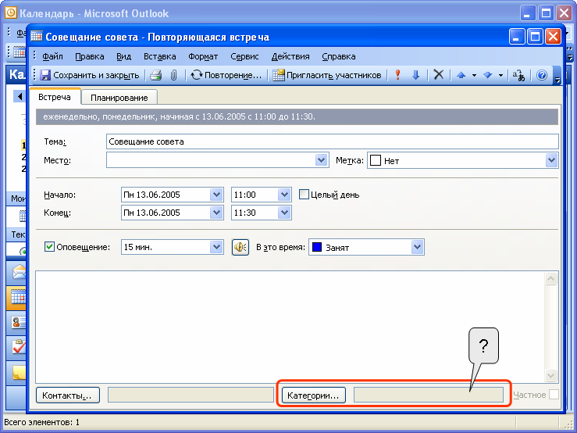Open the Вставка menu
577x433 pixels.
click(160, 56)
